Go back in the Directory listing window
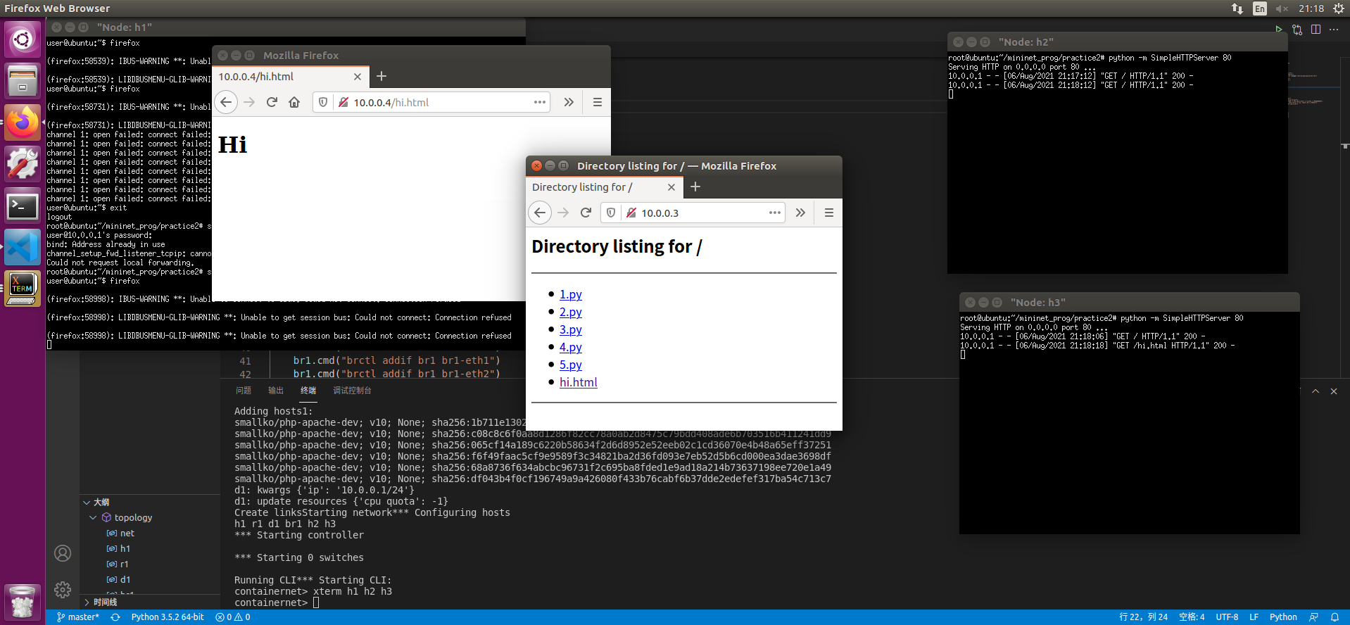This screenshot has width=1350, height=625. coord(540,213)
